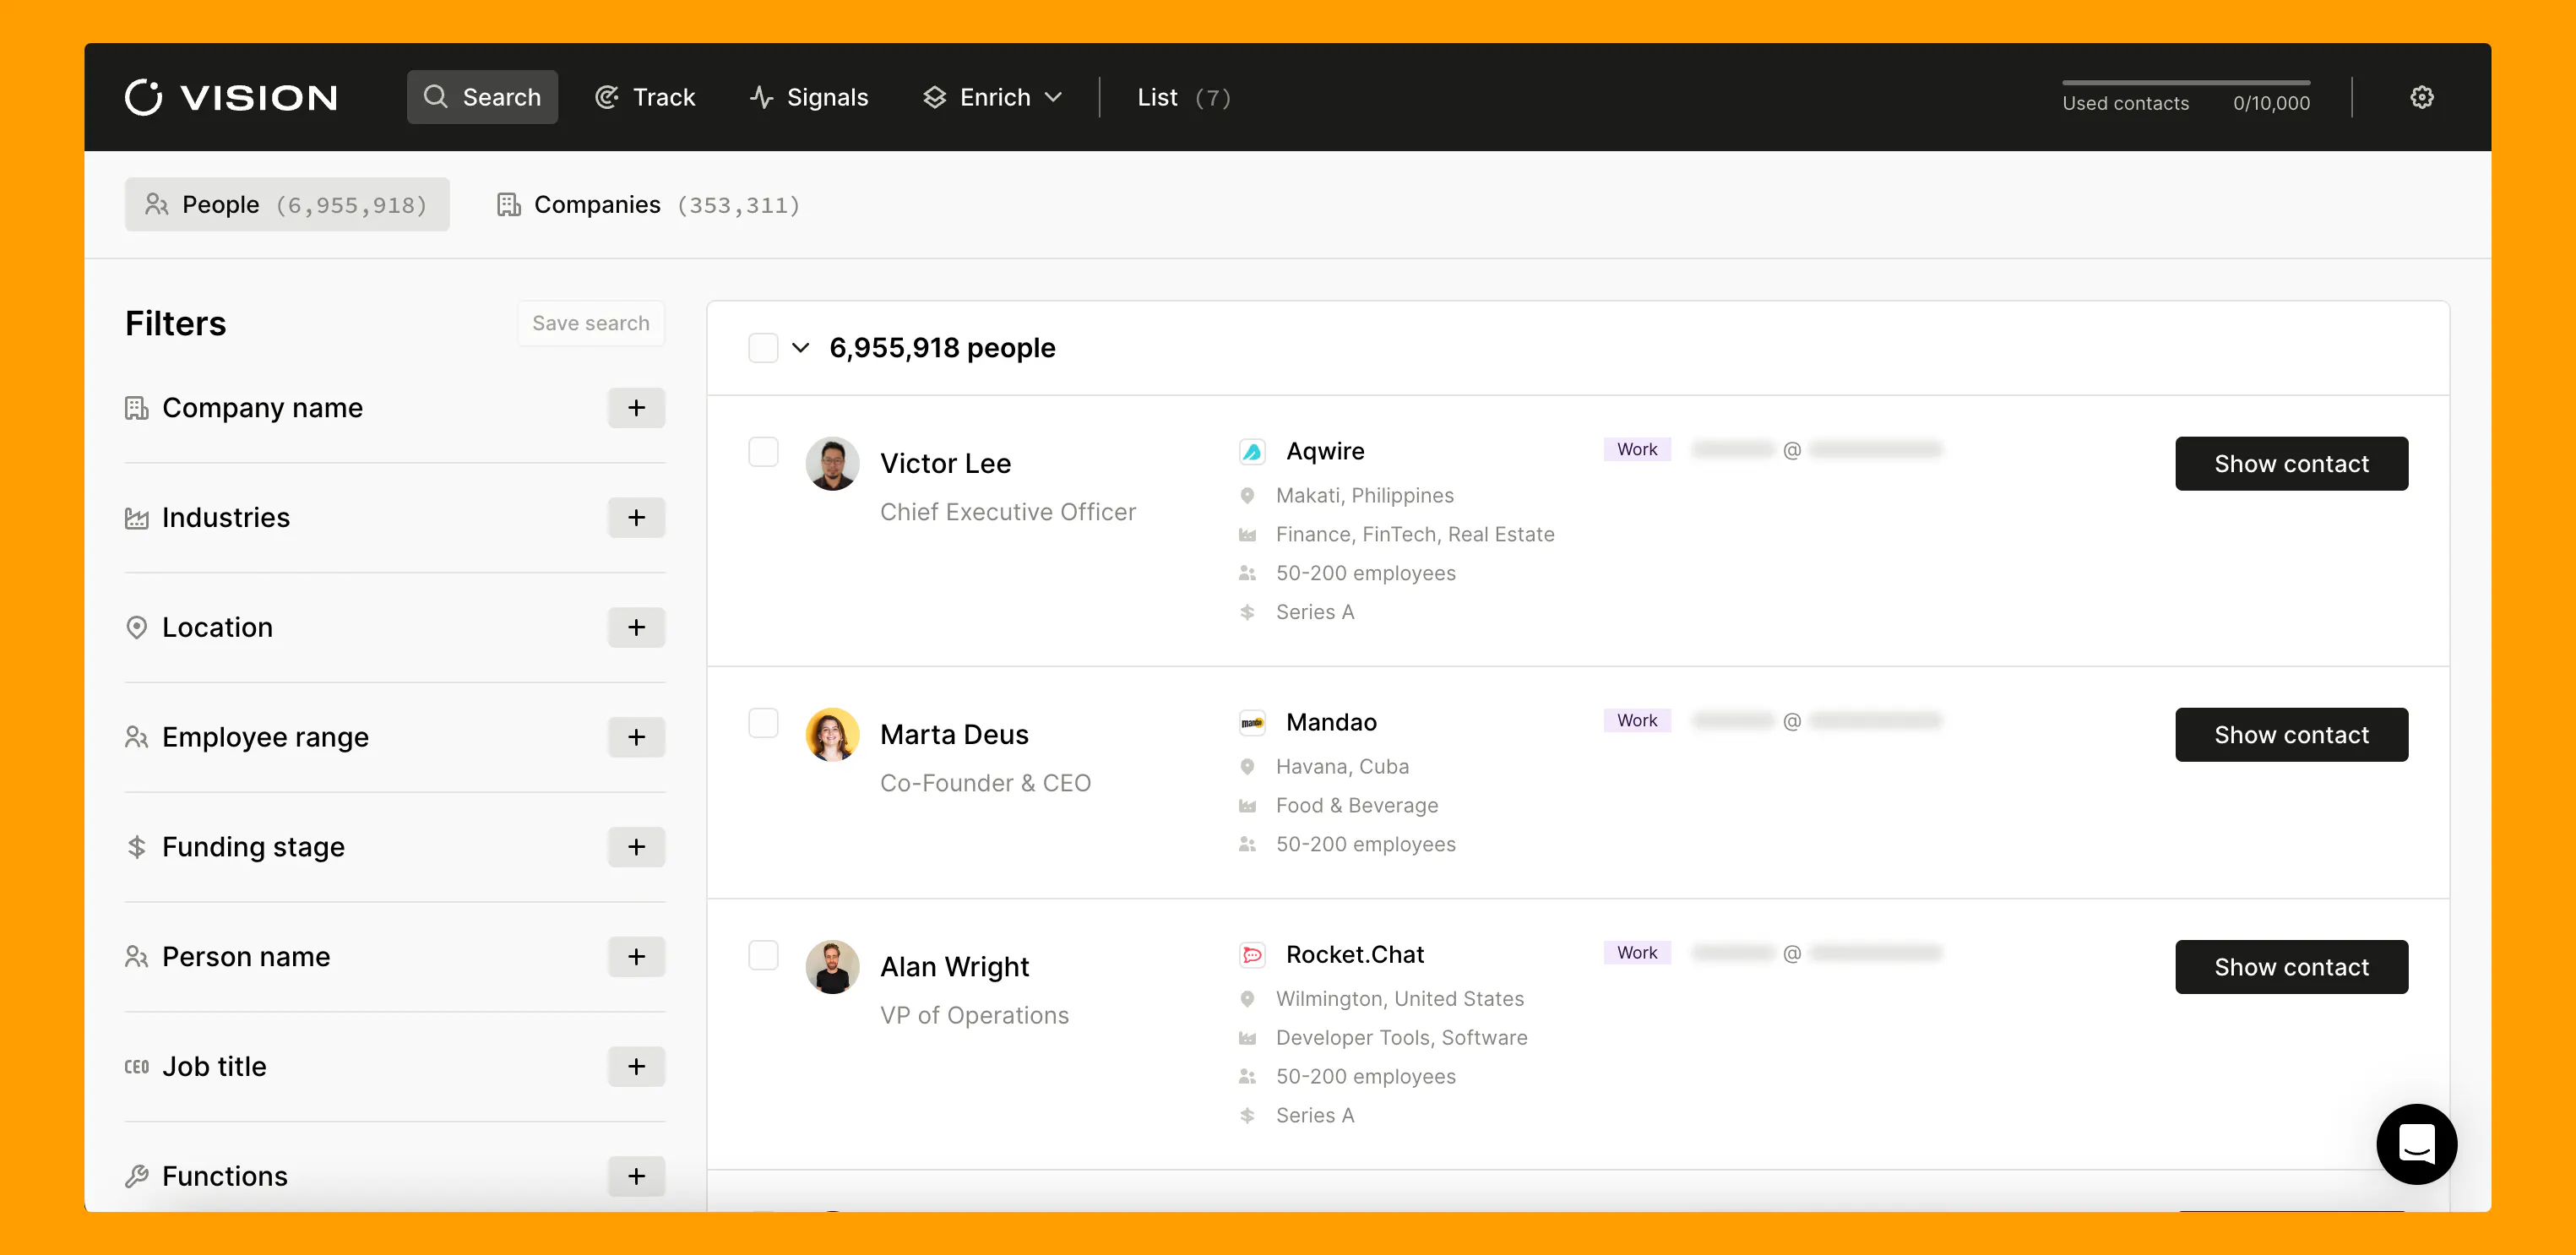Click the People tab users icon
The width and height of the screenshot is (2576, 1255).
(x=157, y=205)
